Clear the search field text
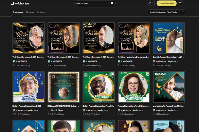199x132 pixels. (x=112, y=3)
